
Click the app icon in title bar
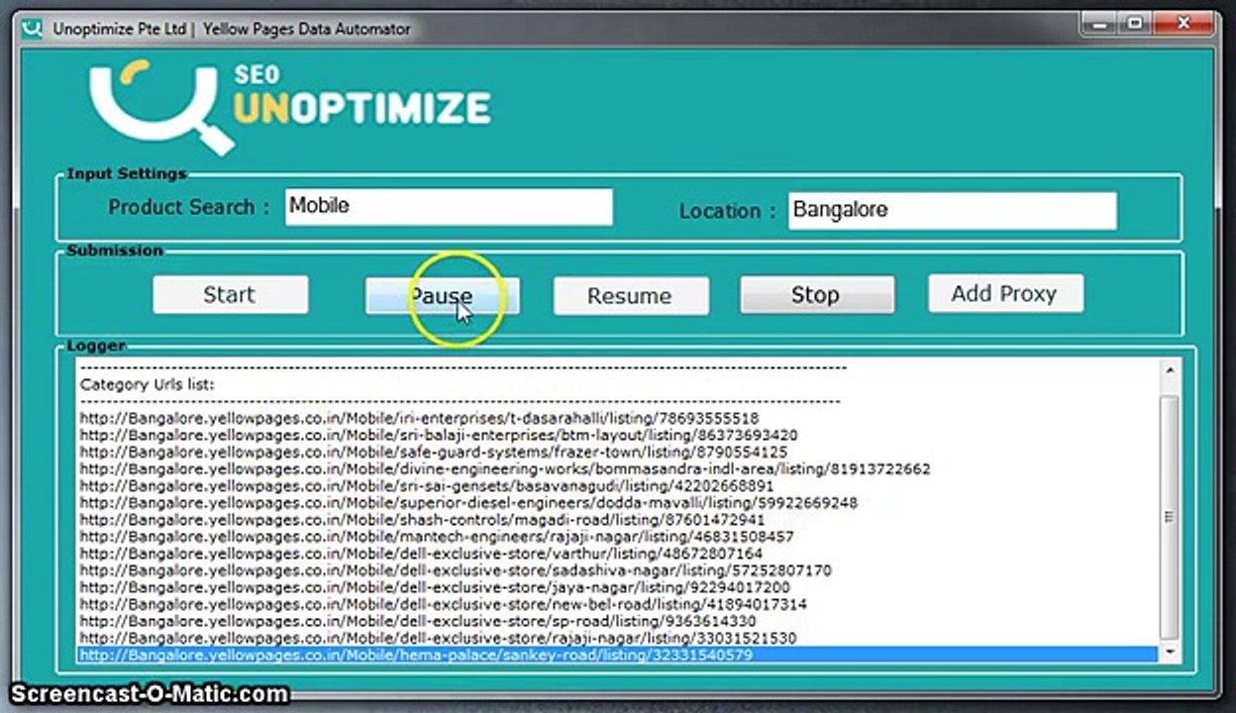click(x=33, y=29)
